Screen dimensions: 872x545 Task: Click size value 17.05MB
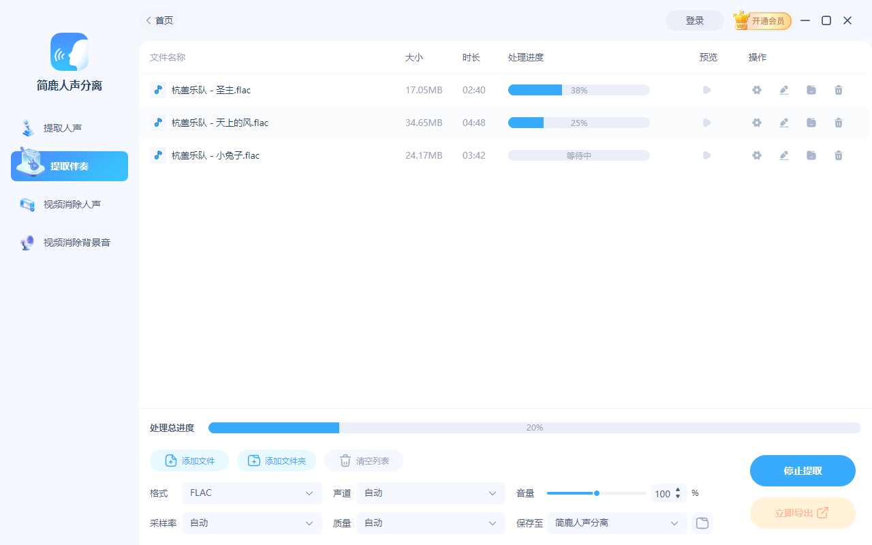coord(424,90)
